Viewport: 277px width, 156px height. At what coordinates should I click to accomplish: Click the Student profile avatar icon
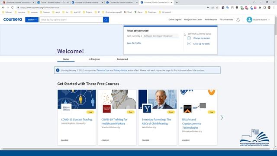coord(249,19)
